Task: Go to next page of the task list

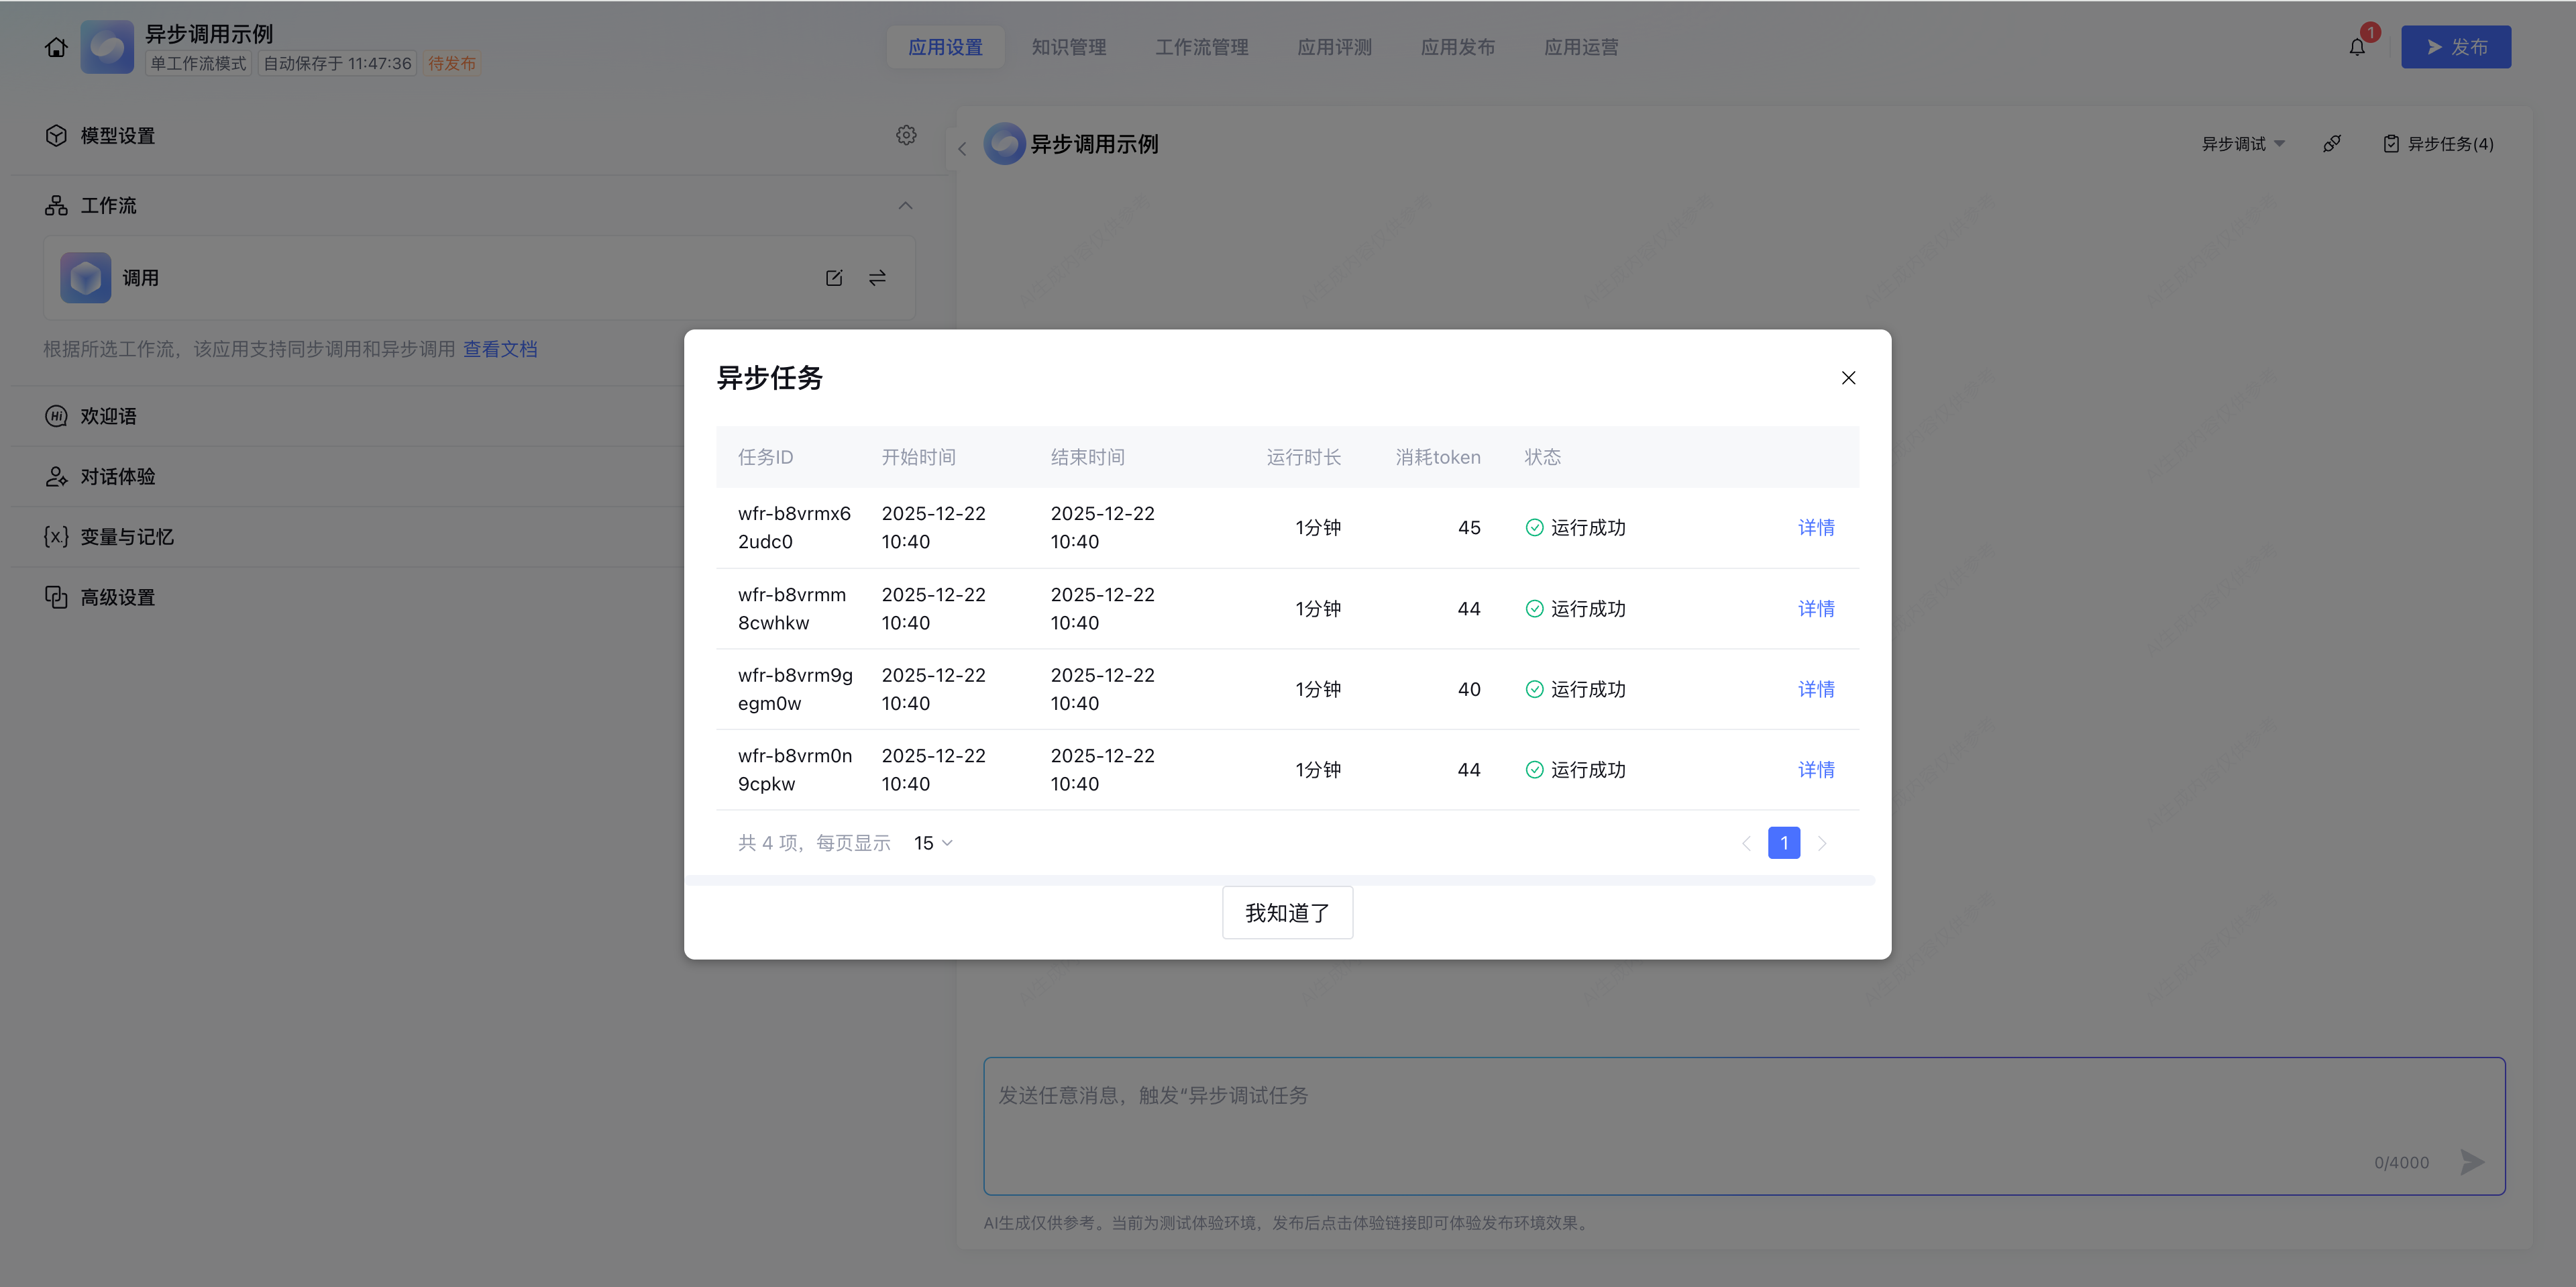Action: (1822, 843)
